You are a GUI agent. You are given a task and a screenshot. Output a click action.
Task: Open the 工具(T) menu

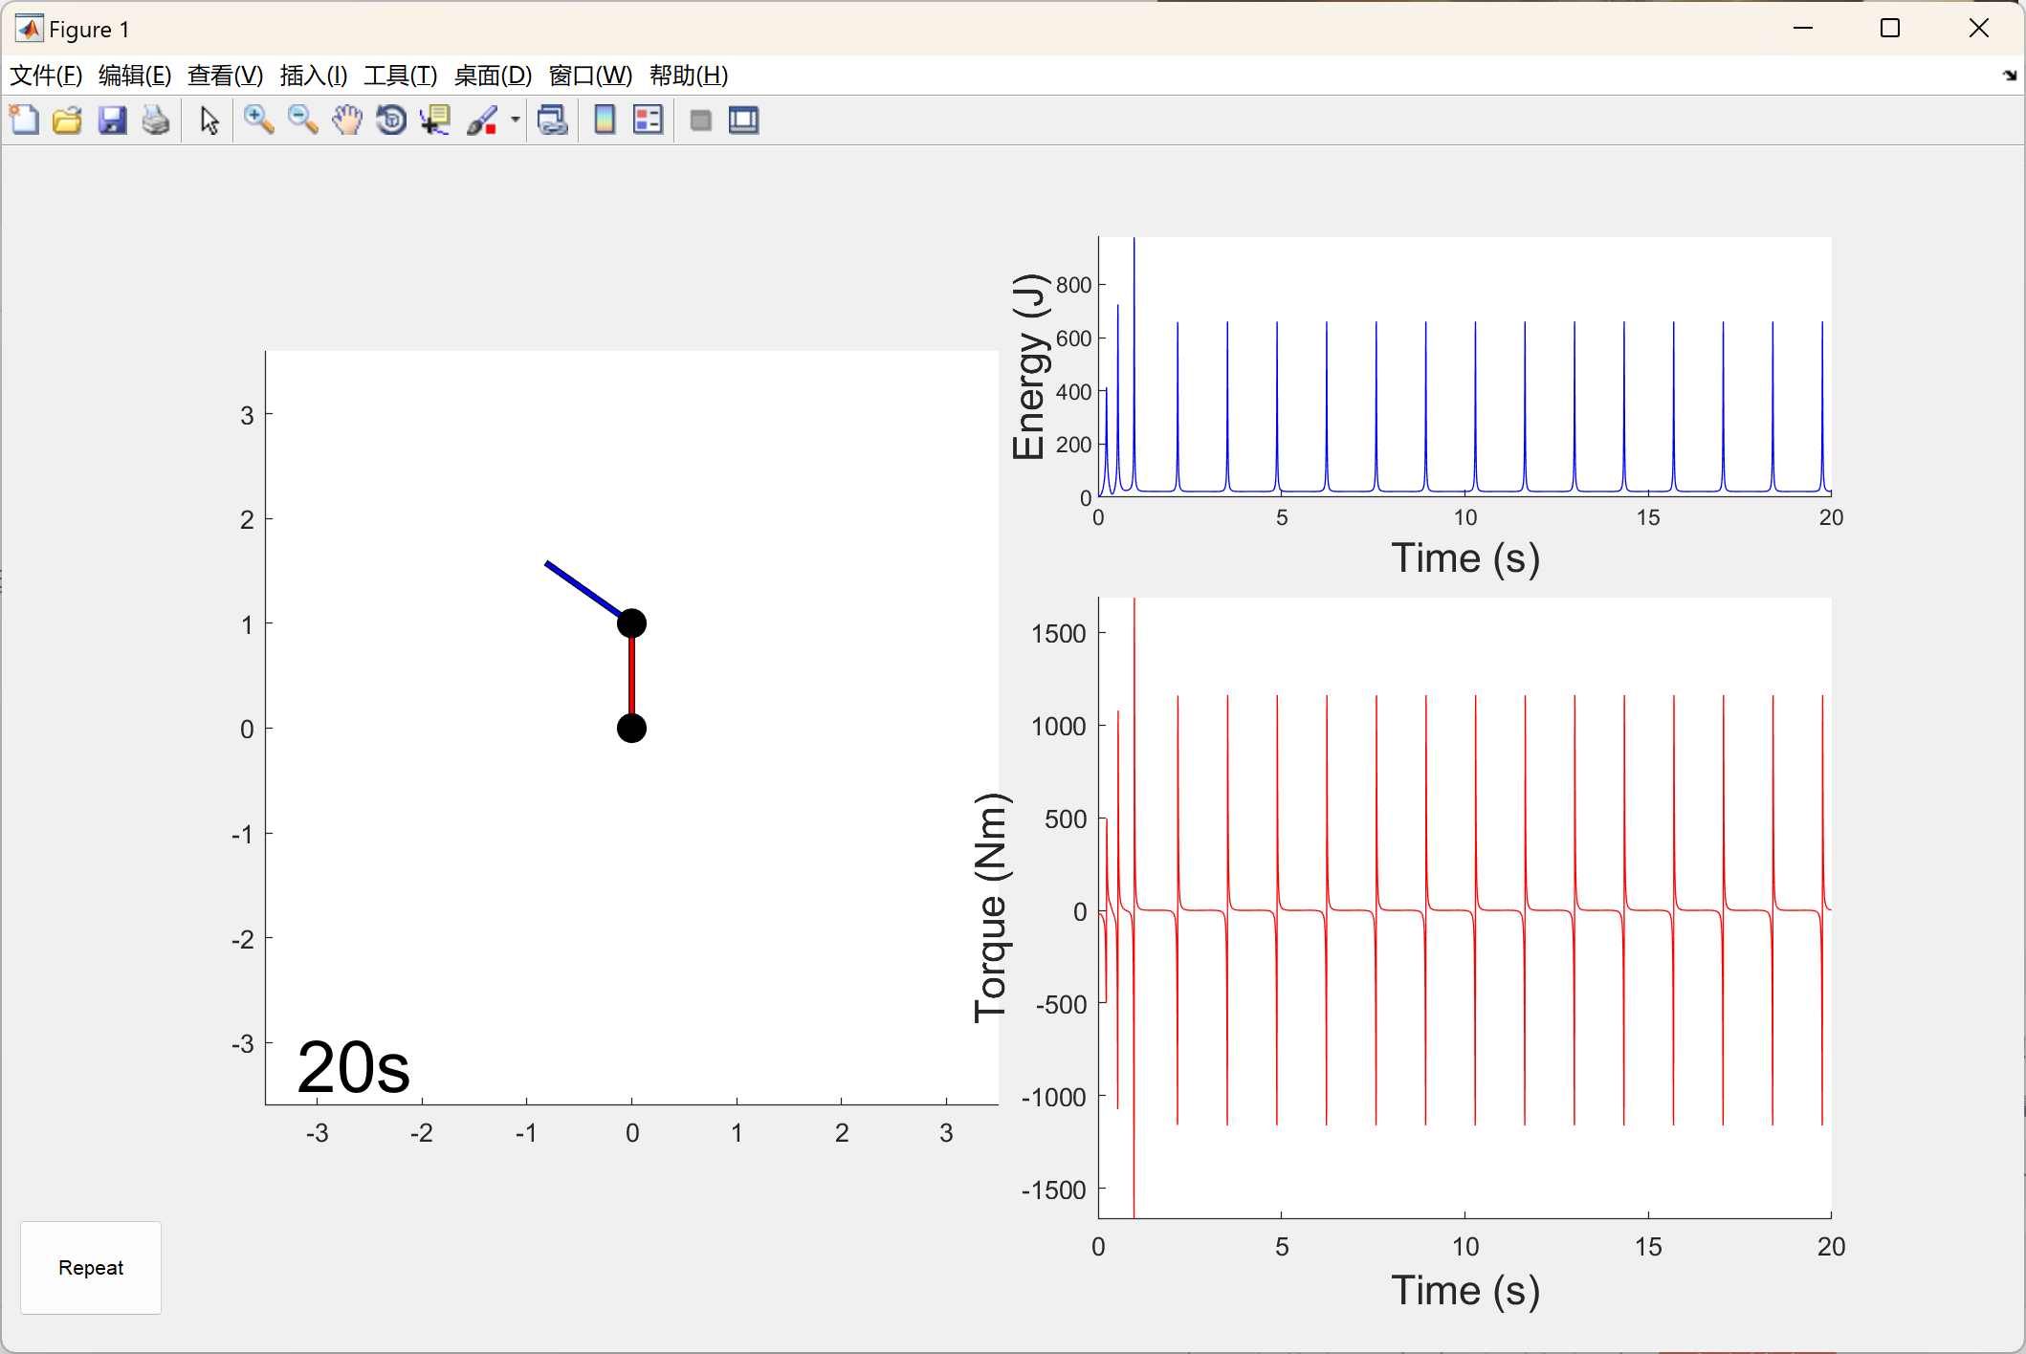click(x=400, y=76)
